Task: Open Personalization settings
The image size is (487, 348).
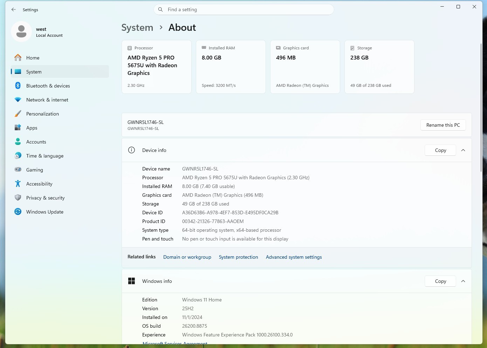Action: 60,114
